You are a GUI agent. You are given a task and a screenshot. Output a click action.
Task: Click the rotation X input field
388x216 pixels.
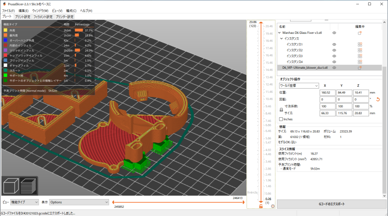(x=327, y=99)
